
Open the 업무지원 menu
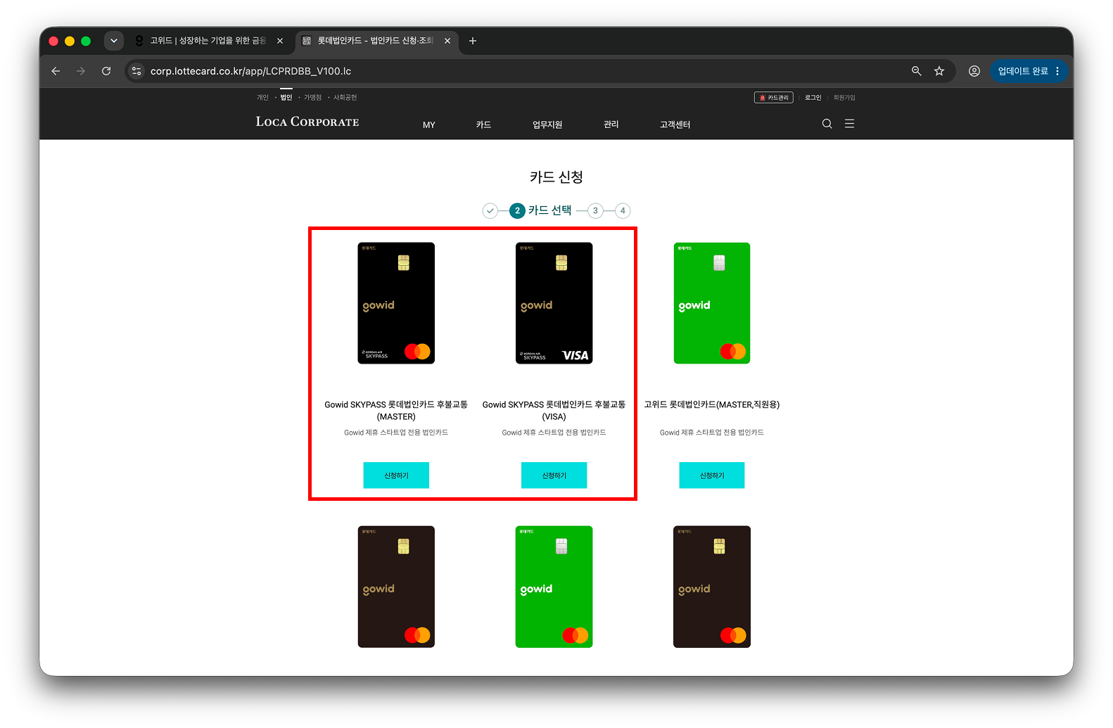(547, 124)
